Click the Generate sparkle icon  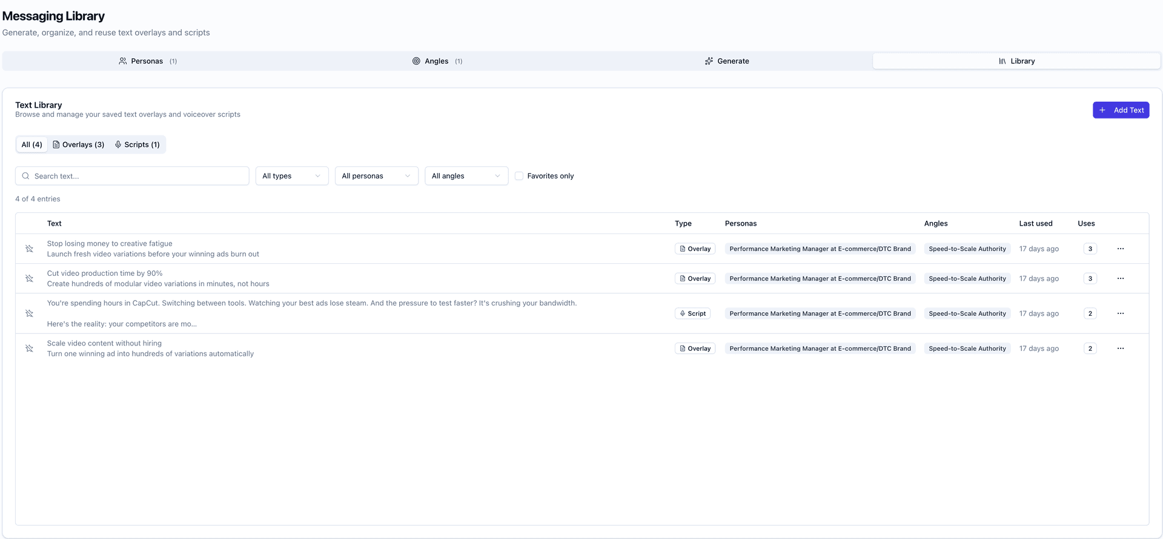click(x=709, y=61)
